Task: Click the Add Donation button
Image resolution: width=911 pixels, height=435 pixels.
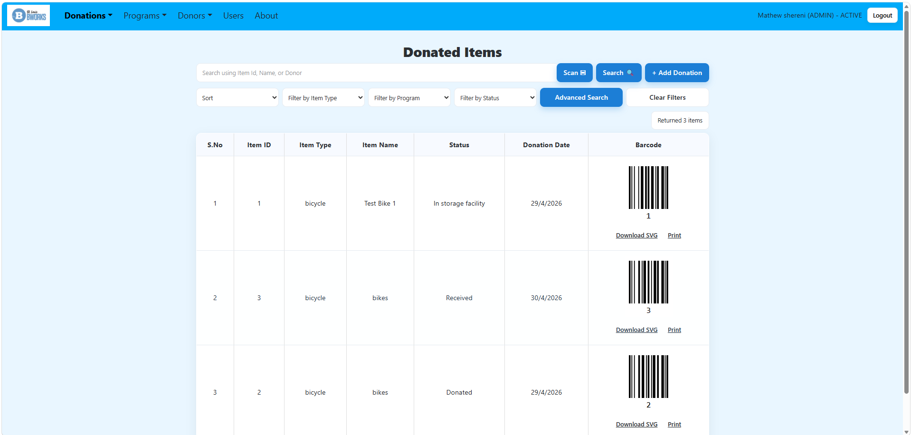Action: coord(677,73)
